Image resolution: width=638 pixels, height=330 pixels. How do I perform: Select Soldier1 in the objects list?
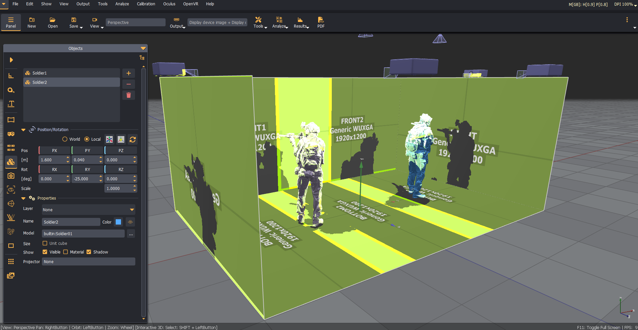71,73
